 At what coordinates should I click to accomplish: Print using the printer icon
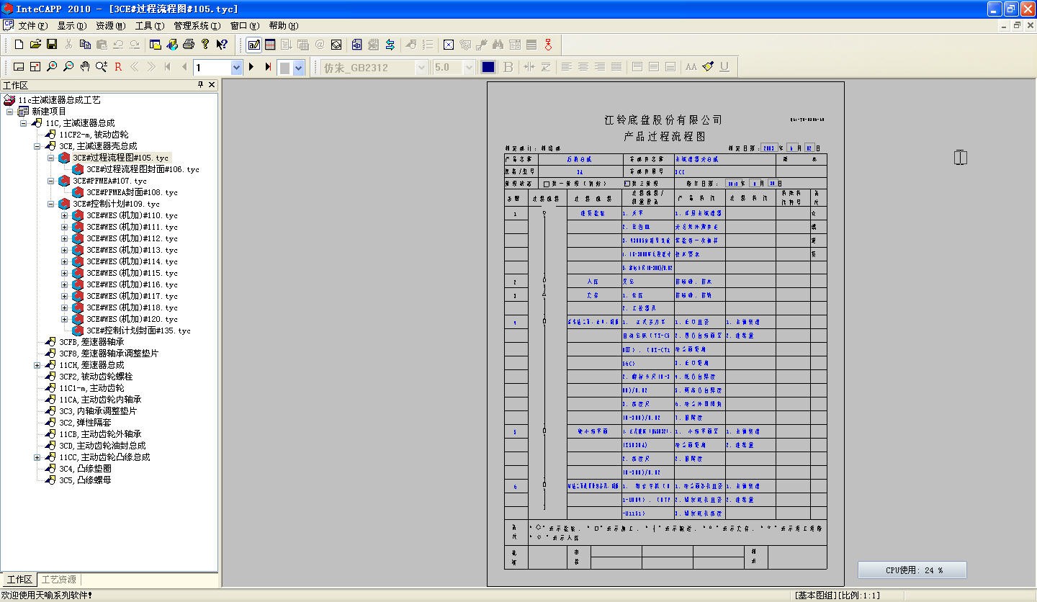pyautogui.click(x=189, y=45)
